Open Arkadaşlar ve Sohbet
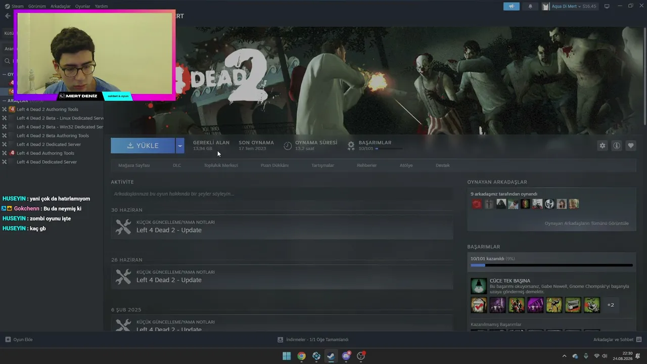 (618, 340)
